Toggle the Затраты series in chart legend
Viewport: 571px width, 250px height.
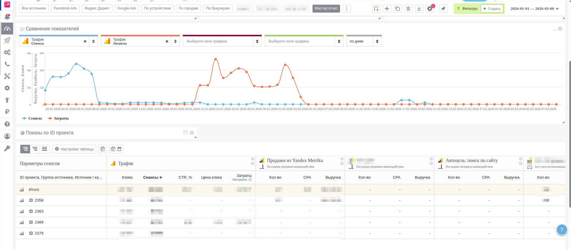(58, 118)
